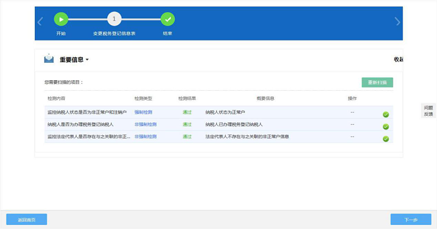Click summary text 纳税人状态为正常户

(225, 112)
